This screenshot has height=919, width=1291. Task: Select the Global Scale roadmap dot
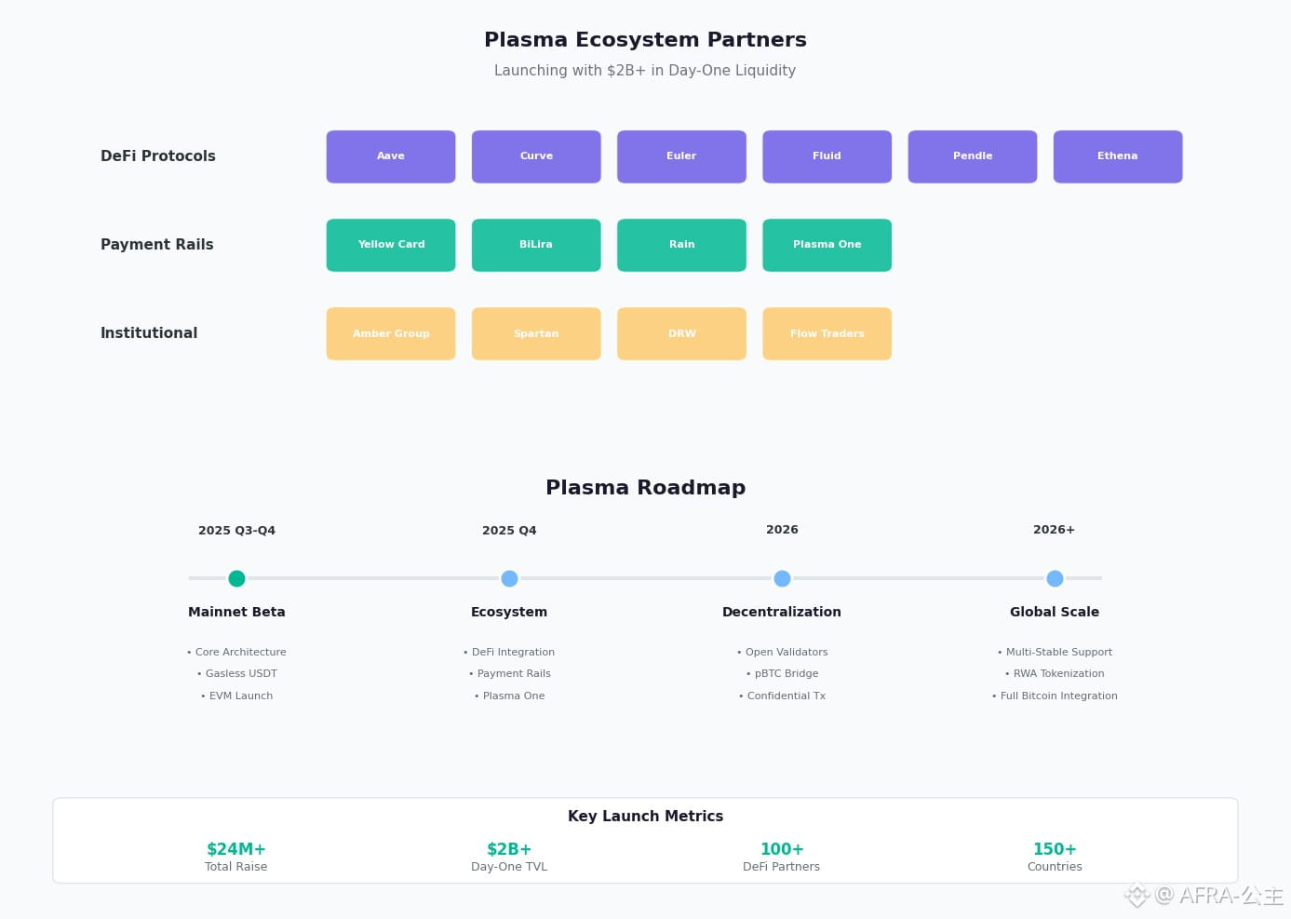(x=1055, y=578)
